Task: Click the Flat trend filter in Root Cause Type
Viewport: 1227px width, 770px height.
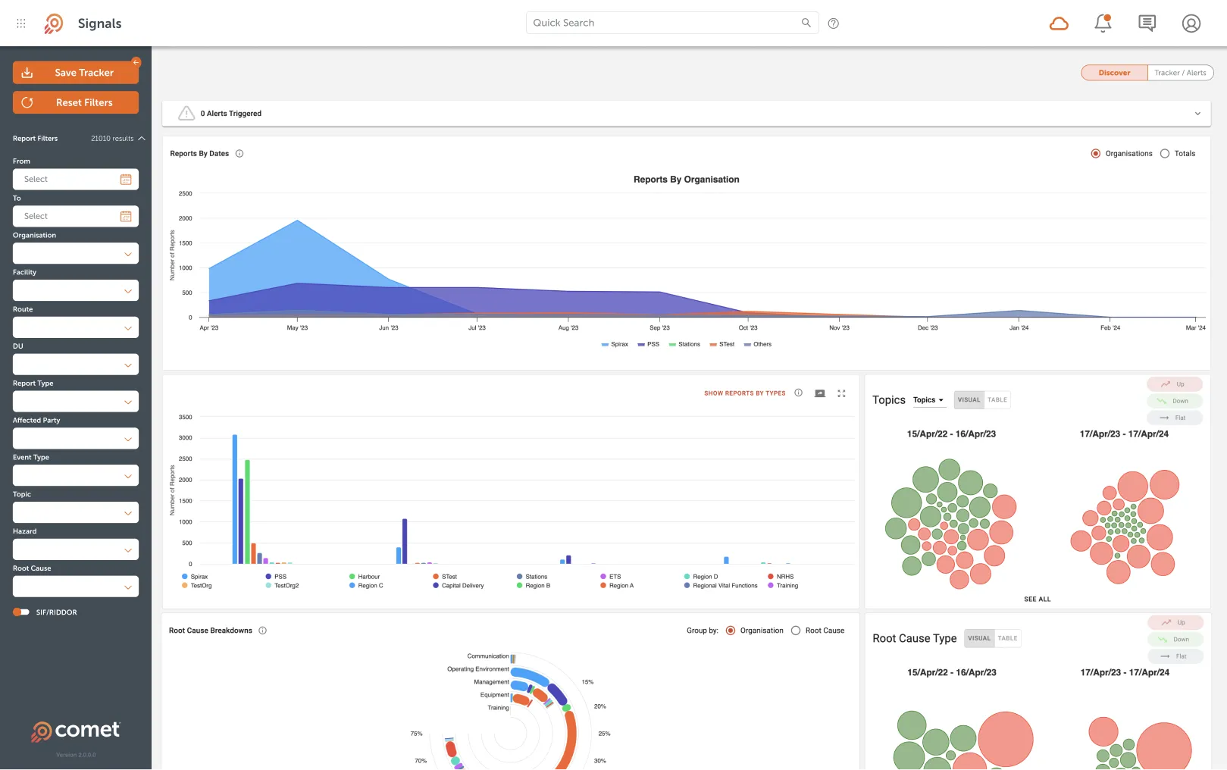Action: (1175, 656)
